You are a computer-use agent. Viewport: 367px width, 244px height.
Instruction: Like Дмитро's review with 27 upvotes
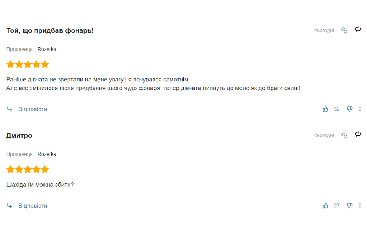pyautogui.click(x=325, y=206)
